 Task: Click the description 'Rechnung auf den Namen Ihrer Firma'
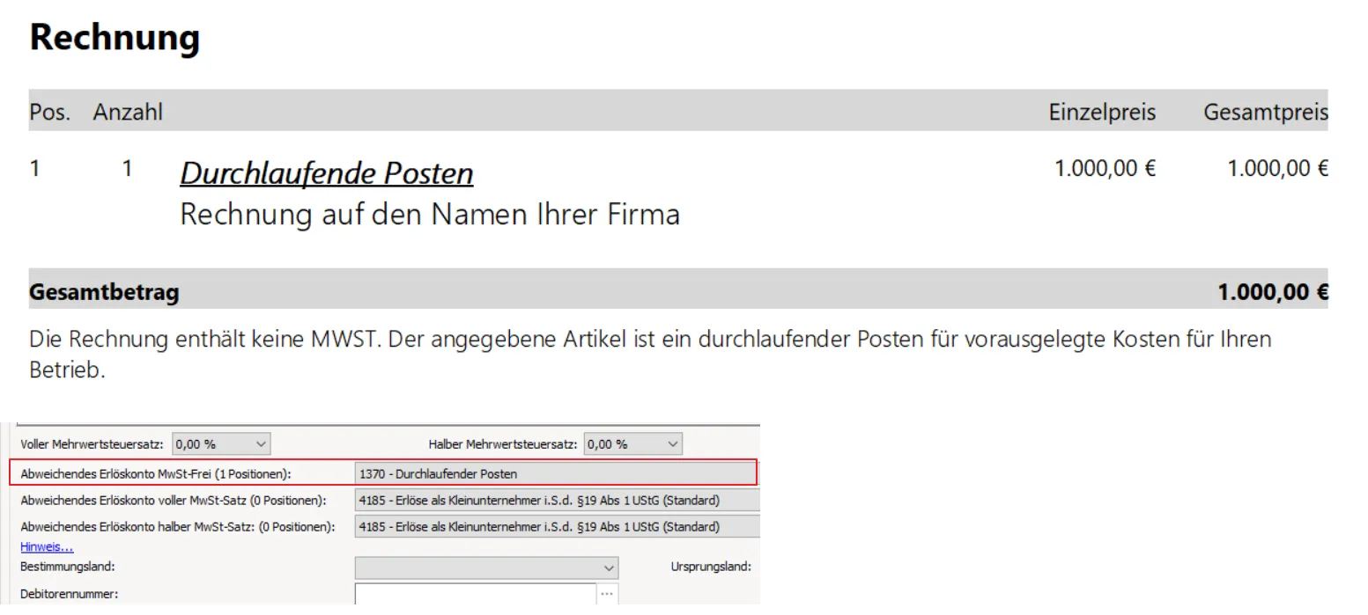pos(429,215)
